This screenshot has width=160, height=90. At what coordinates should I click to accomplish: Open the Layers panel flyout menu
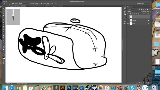click(150, 7)
